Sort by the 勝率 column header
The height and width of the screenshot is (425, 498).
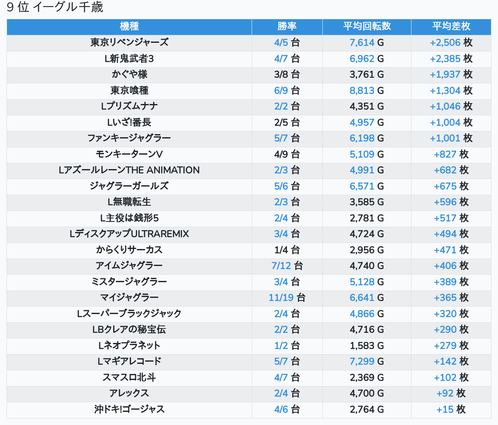[x=287, y=26]
